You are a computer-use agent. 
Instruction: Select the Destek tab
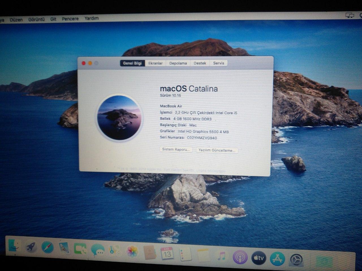(200, 63)
